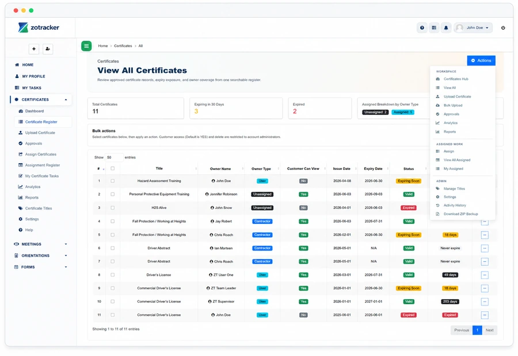Click the Show entries count field

coord(114,157)
